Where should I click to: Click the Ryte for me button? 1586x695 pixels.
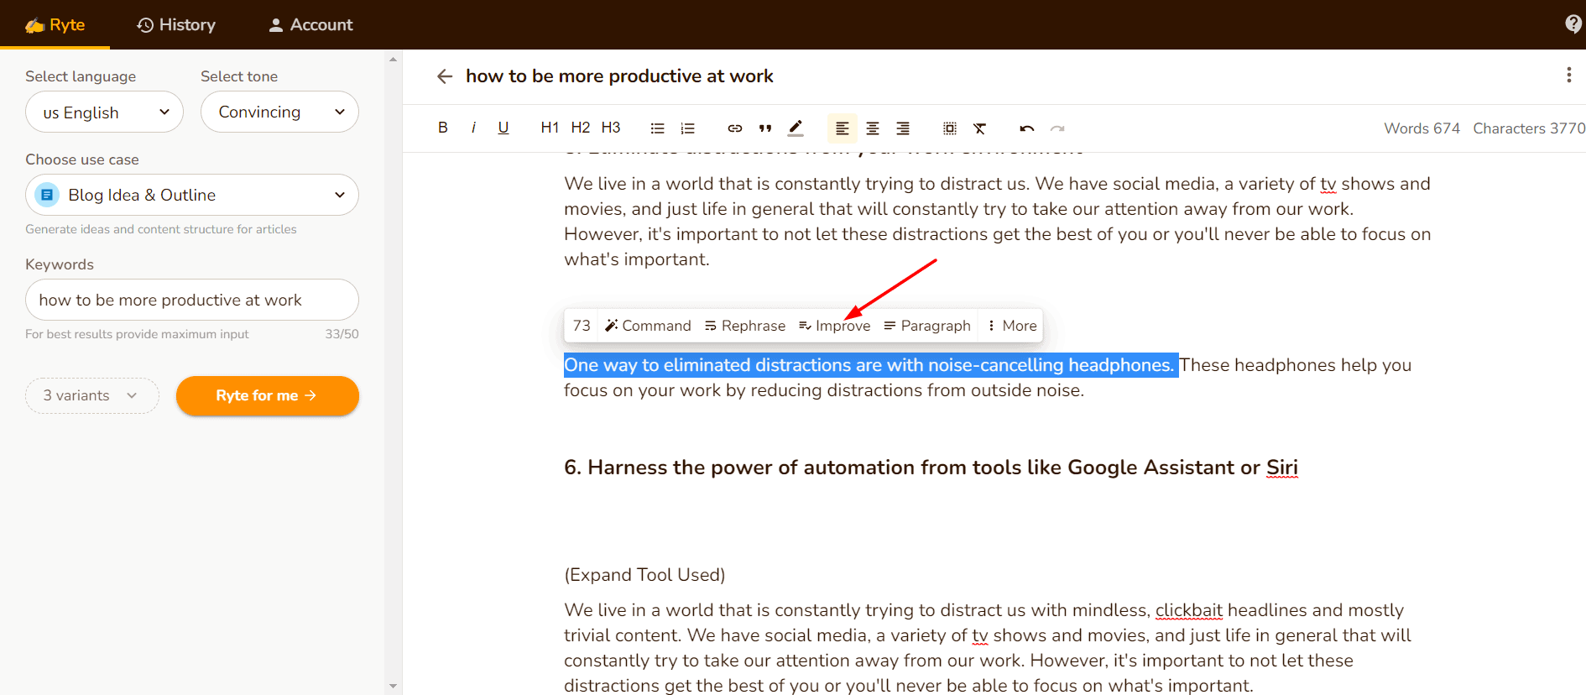tap(267, 395)
